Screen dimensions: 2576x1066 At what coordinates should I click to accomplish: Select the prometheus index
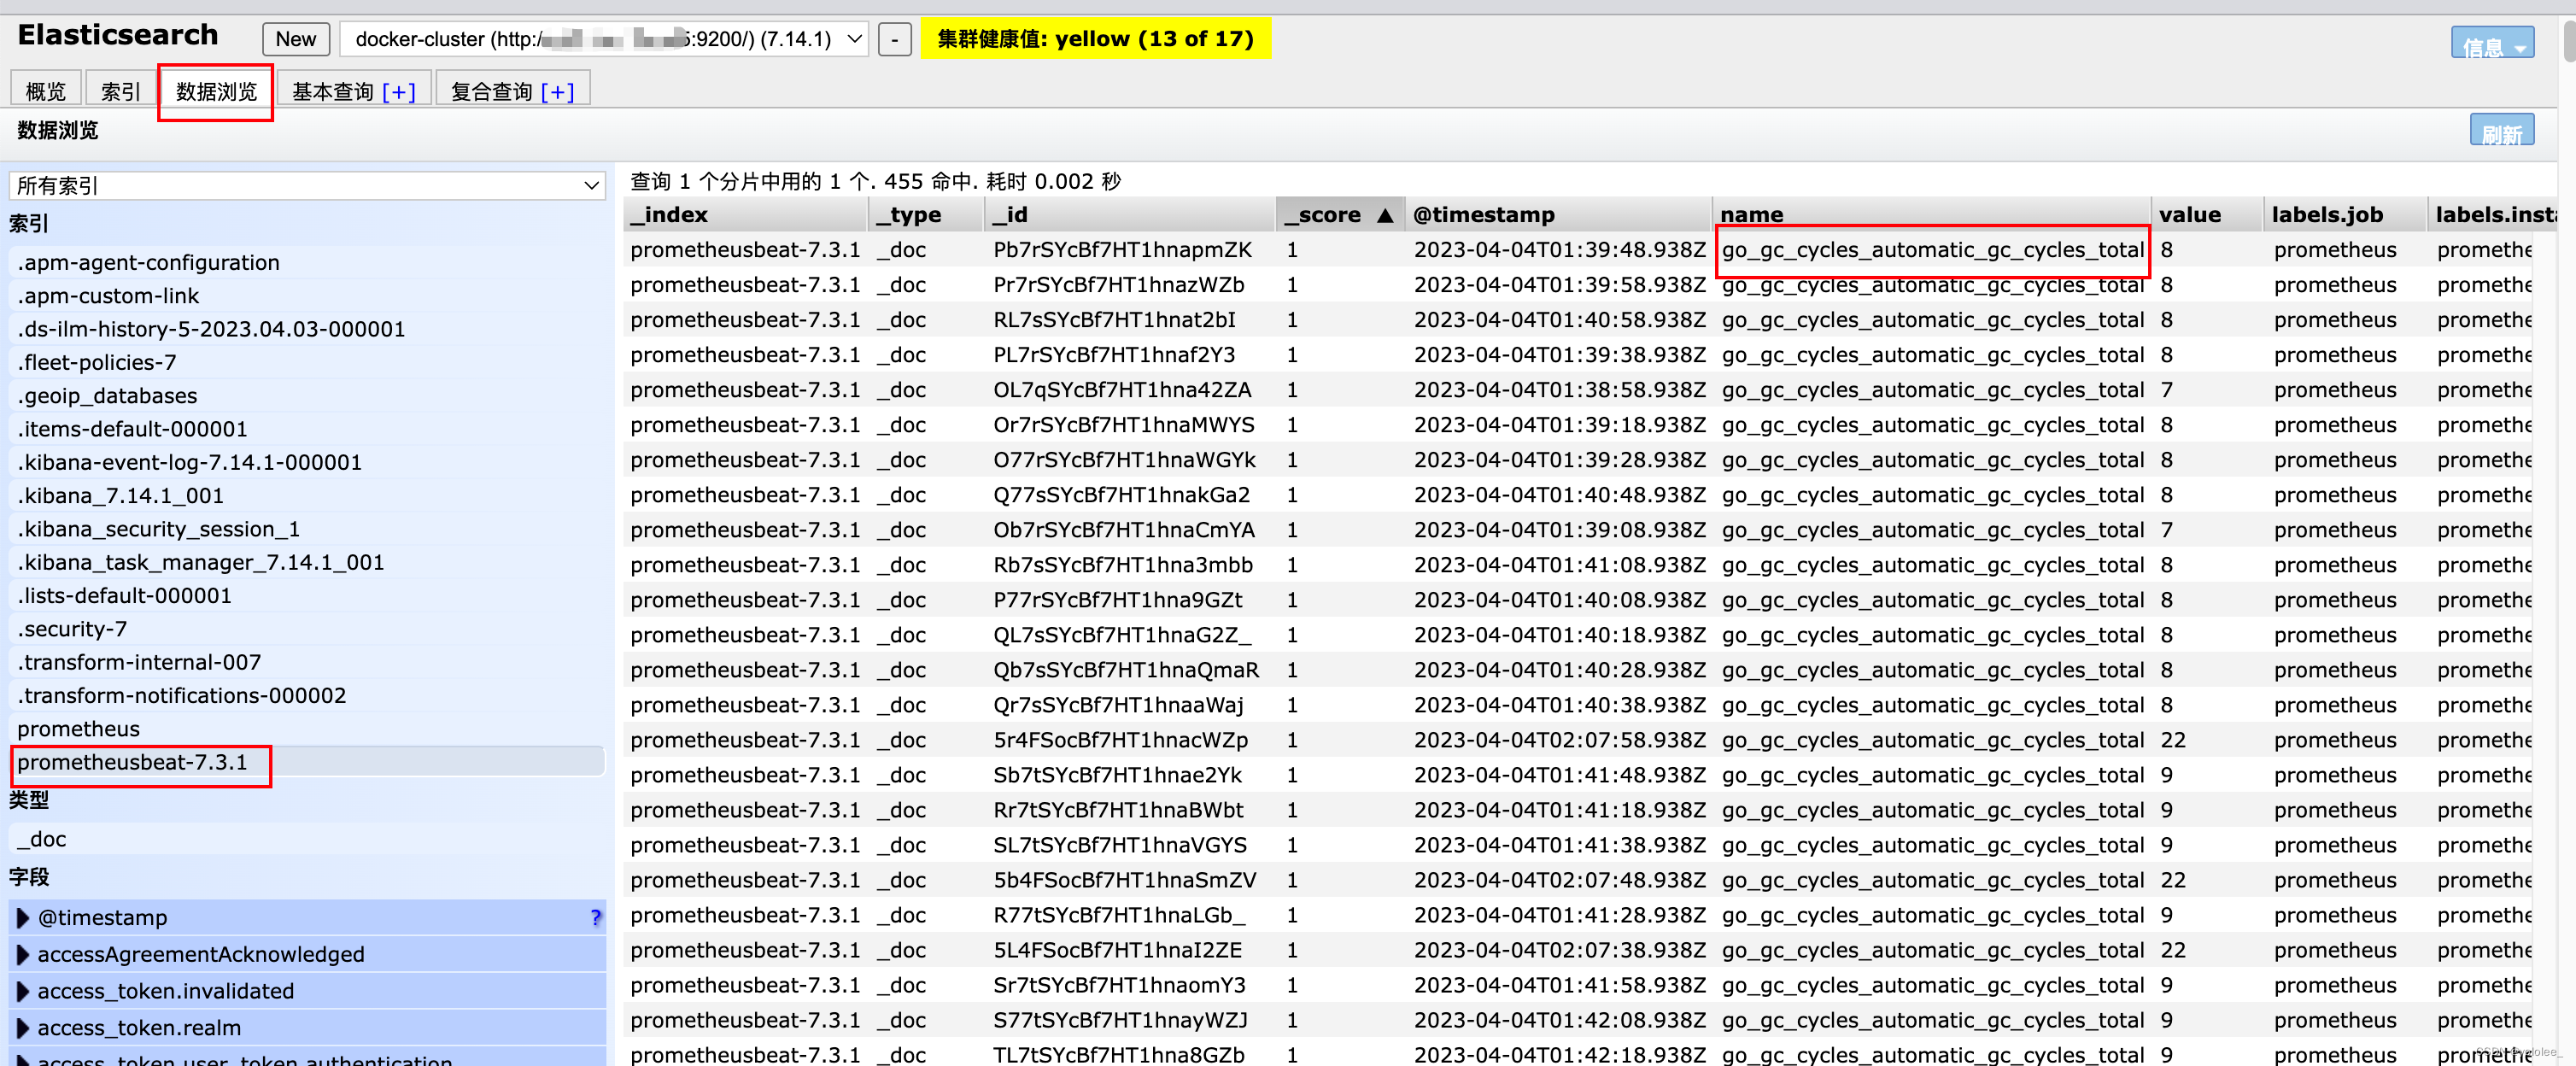[x=307, y=729]
